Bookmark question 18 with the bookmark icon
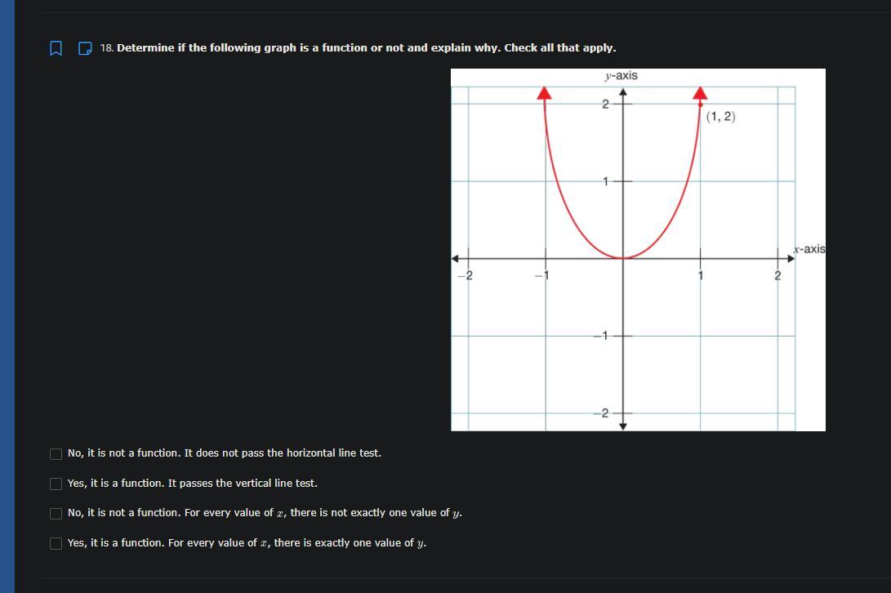This screenshot has width=891, height=593. coord(56,48)
